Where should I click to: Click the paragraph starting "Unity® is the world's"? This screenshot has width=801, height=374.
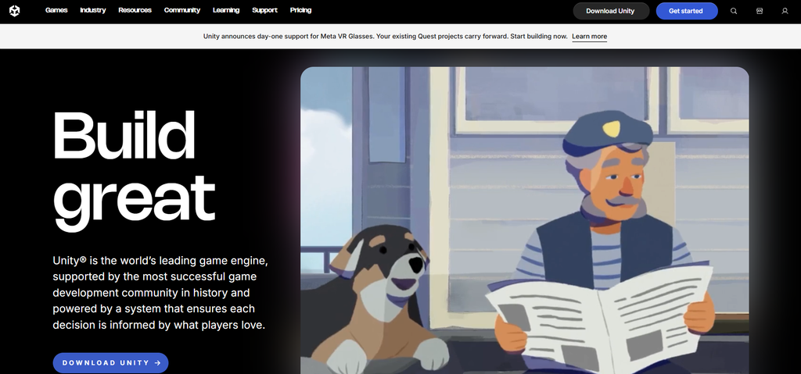pos(160,292)
